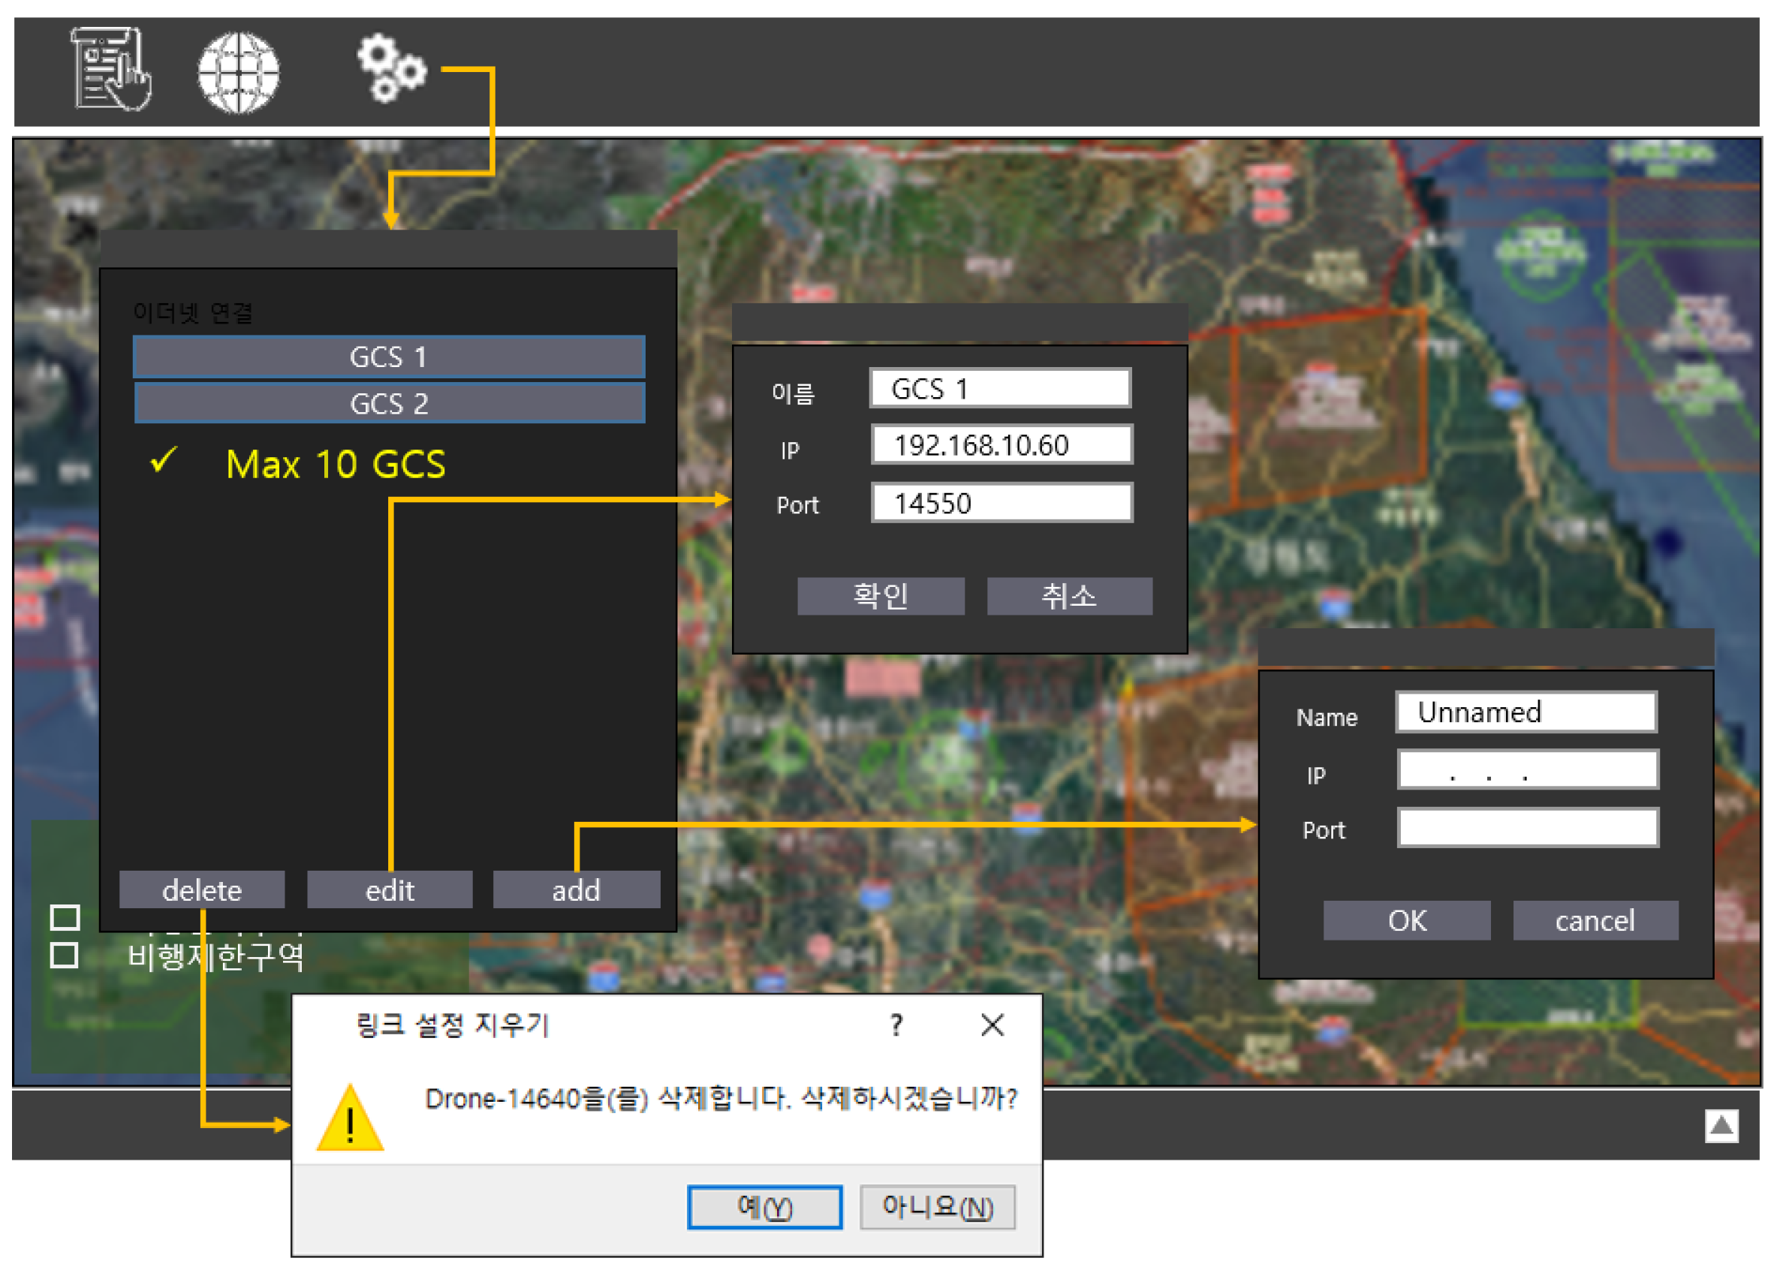The height and width of the screenshot is (1270, 1780).
Task: Open the checklist document icon
Action: point(111,69)
